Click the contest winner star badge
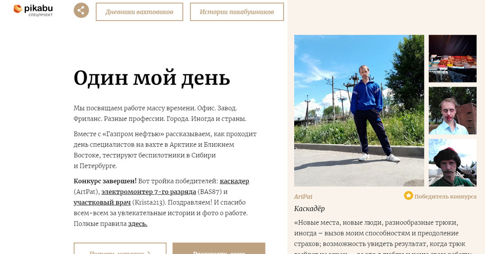485x254 pixels. (x=409, y=196)
